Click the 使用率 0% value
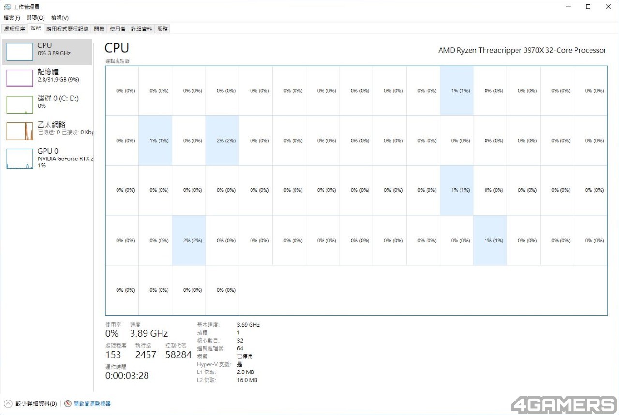The width and height of the screenshot is (619, 415). point(112,333)
